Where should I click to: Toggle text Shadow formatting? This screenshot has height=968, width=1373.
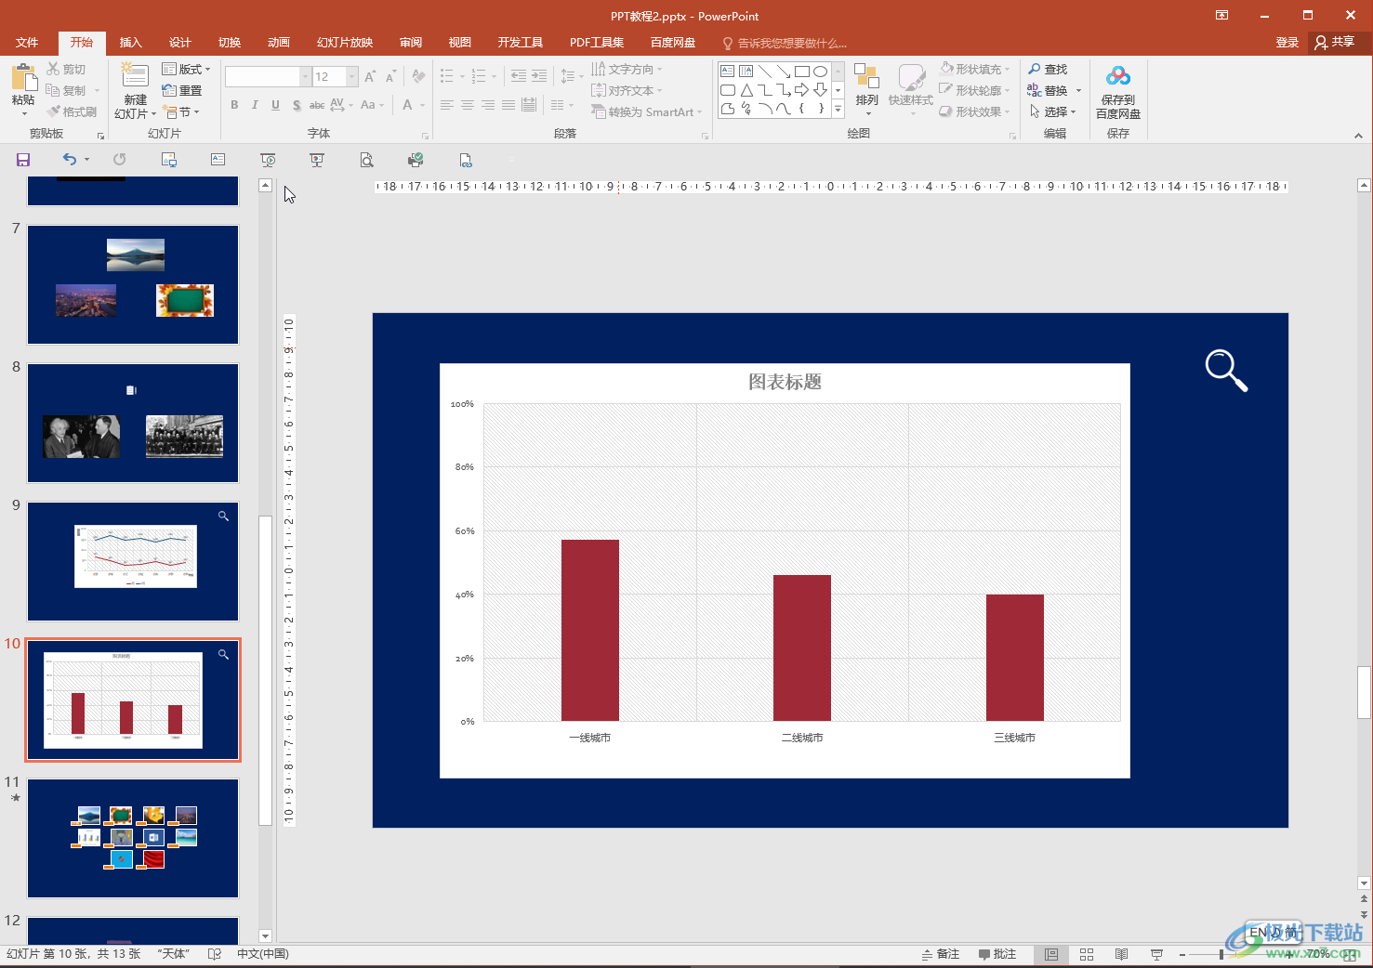click(296, 105)
